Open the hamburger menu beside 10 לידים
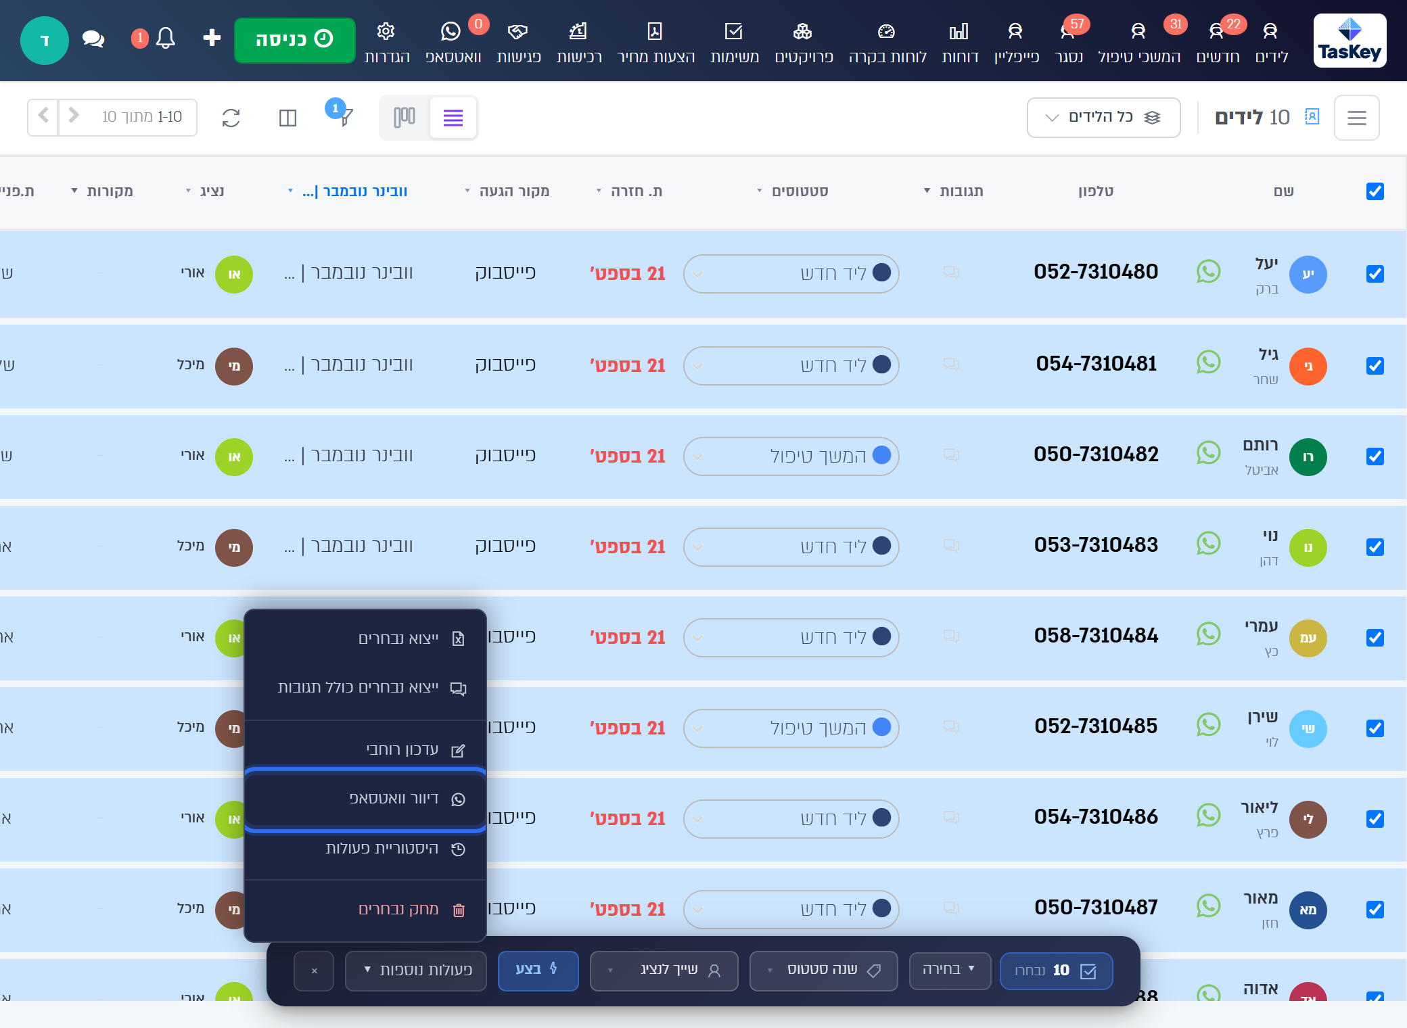The width and height of the screenshot is (1407, 1028). click(x=1357, y=118)
